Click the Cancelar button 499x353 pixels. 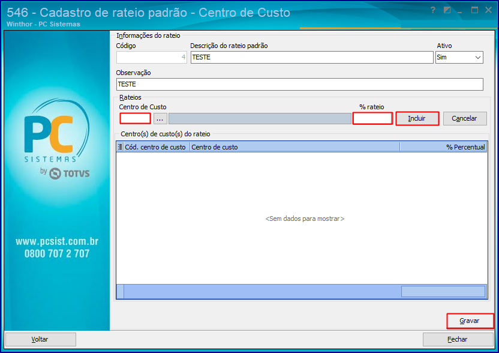coord(465,118)
